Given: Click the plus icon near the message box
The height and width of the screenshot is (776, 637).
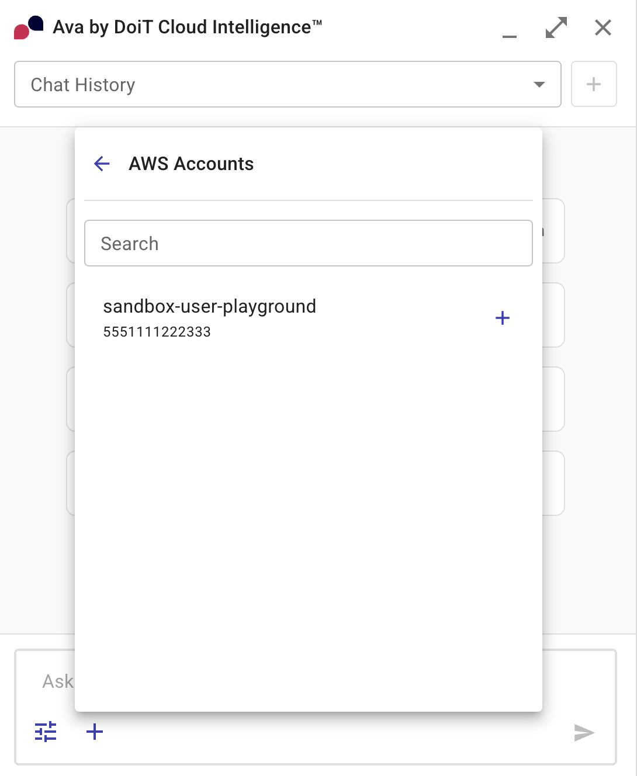Looking at the screenshot, I should tap(94, 731).
